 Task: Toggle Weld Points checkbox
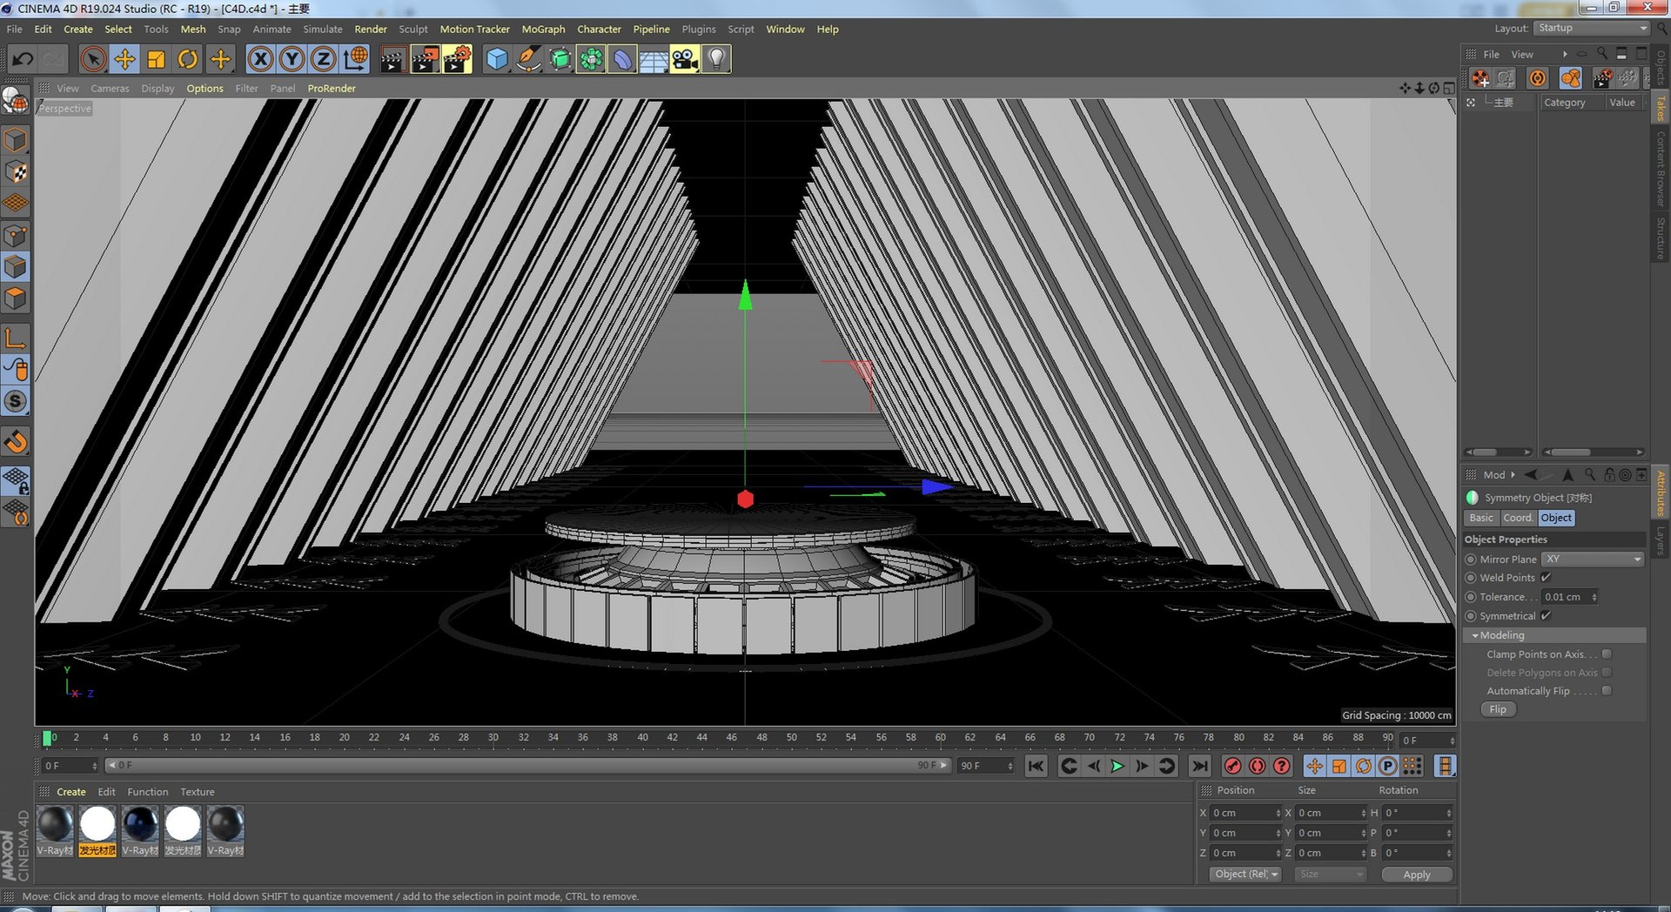click(x=1546, y=578)
